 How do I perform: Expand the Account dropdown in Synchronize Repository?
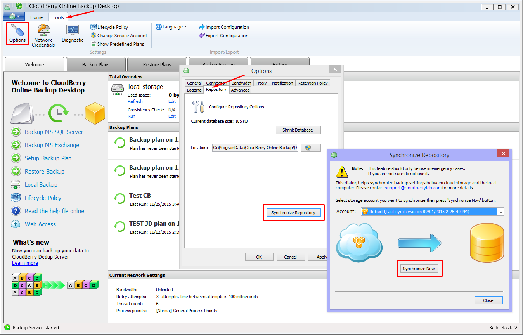500,212
